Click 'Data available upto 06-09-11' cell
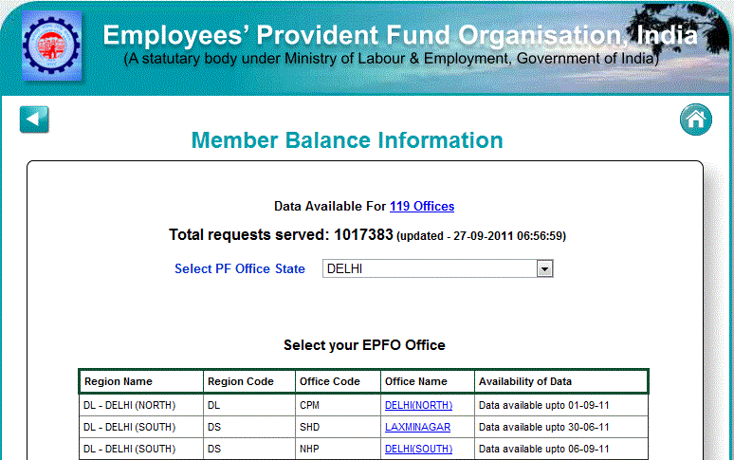Screen dimensions: 734x460 point(561,449)
